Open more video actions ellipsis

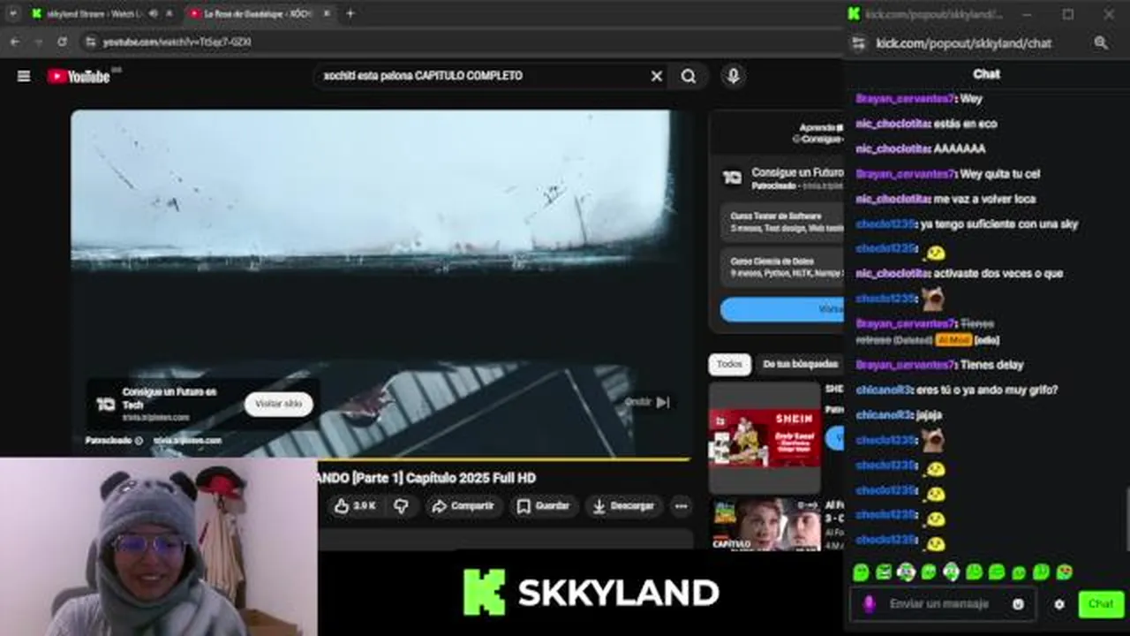(x=681, y=506)
